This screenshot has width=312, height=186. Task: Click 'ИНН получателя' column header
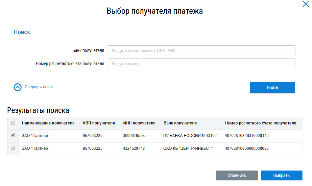click(139, 123)
